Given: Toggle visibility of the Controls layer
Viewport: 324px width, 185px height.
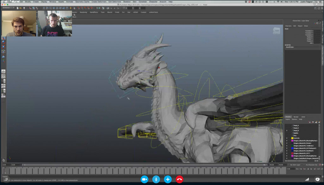Looking at the screenshot, I should click(287, 138).
